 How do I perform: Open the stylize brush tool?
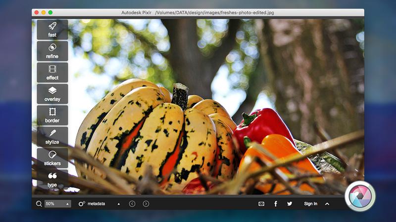[52, 137]
